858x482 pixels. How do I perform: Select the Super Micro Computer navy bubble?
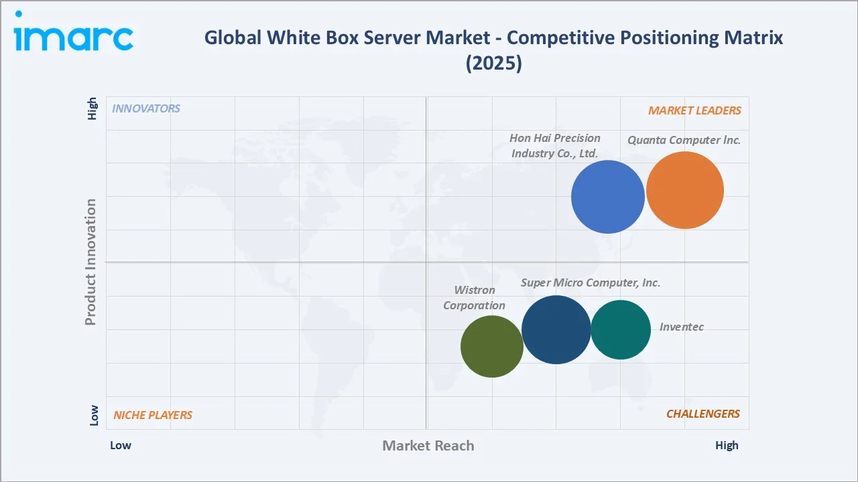pos(556,329)
